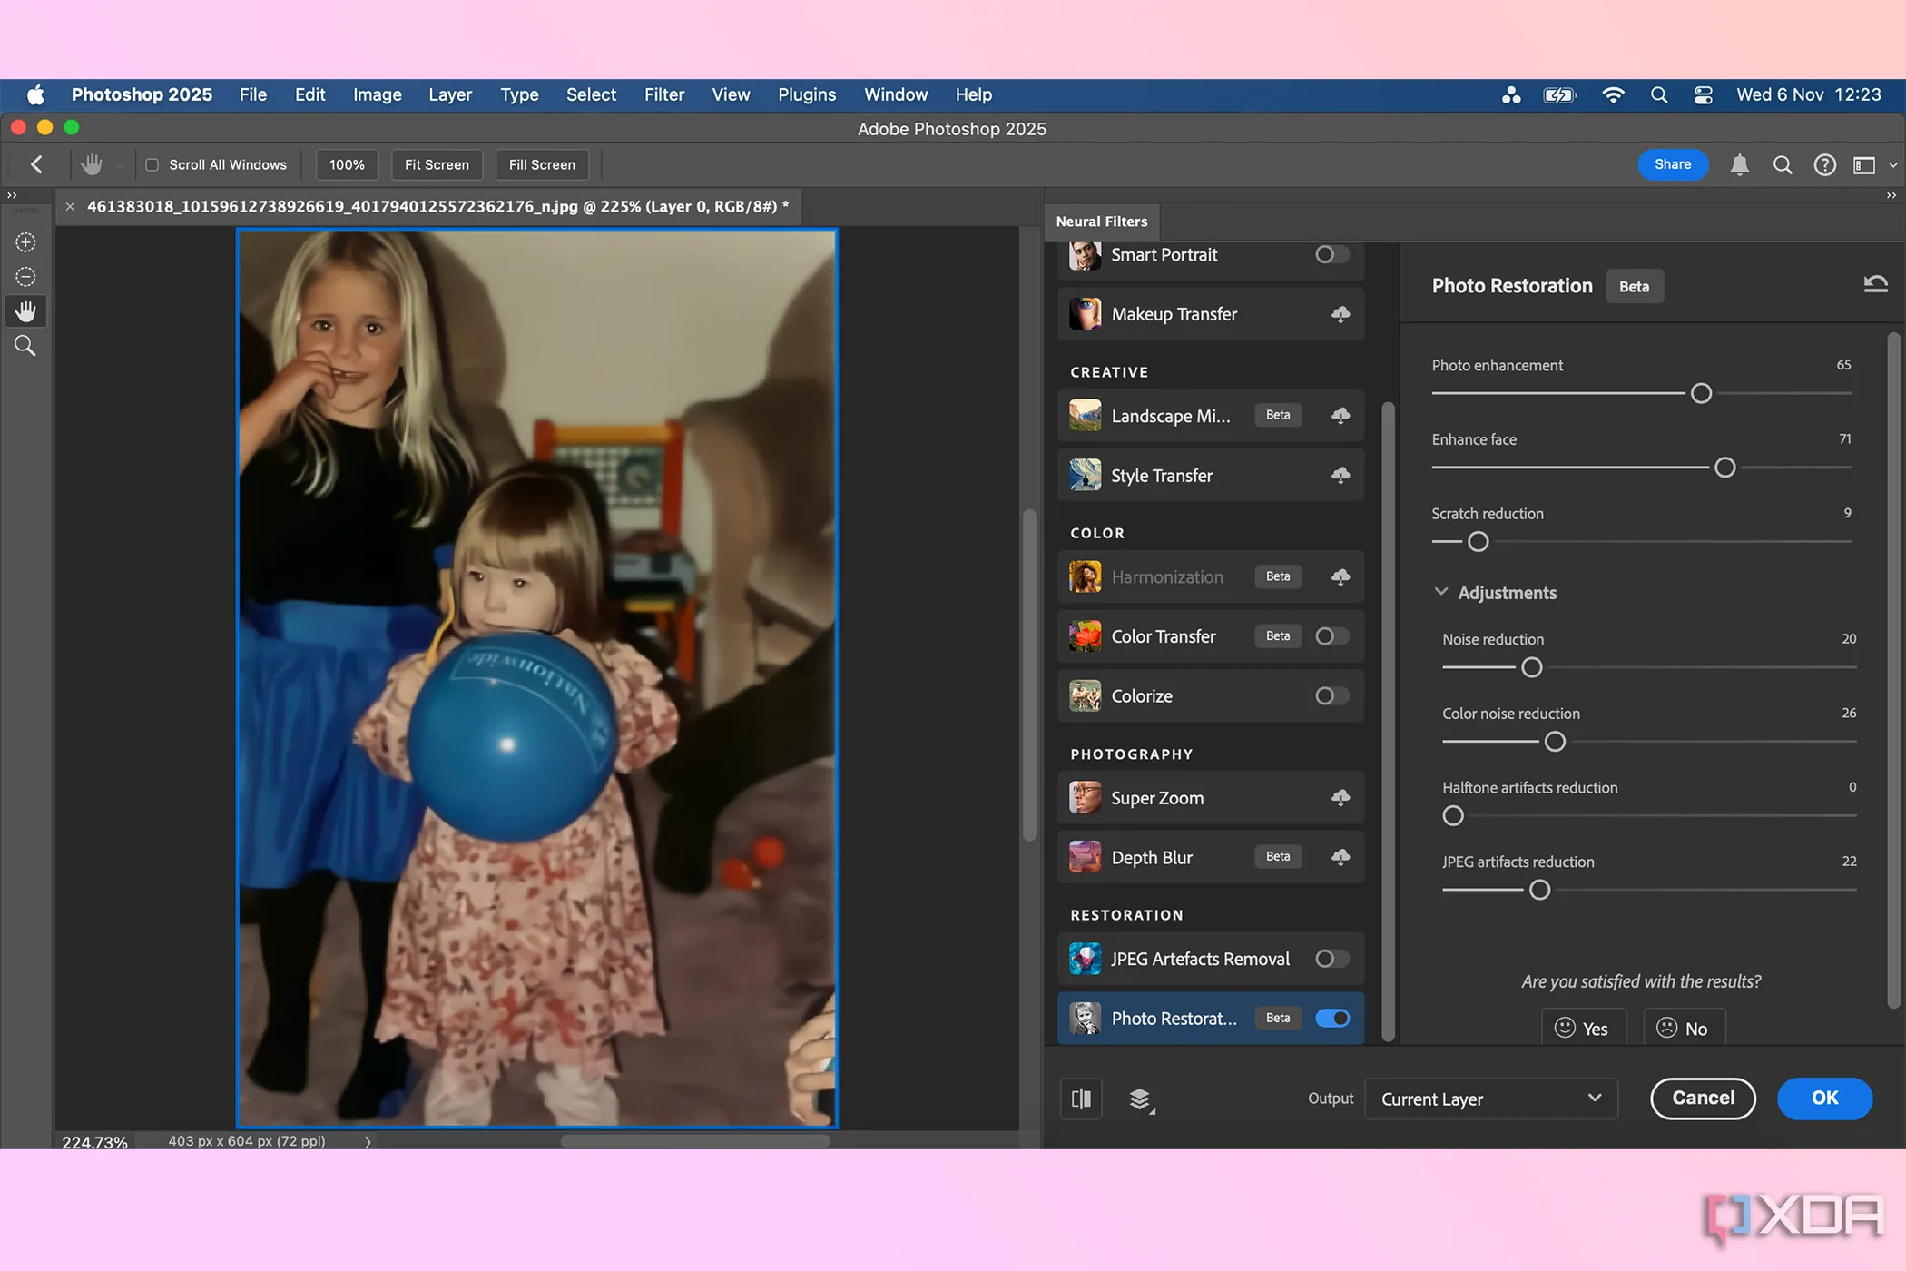Select the Hand tool in left toolbar
This screenshot has width=1906, height=1271.
click(x=25, y=311)
